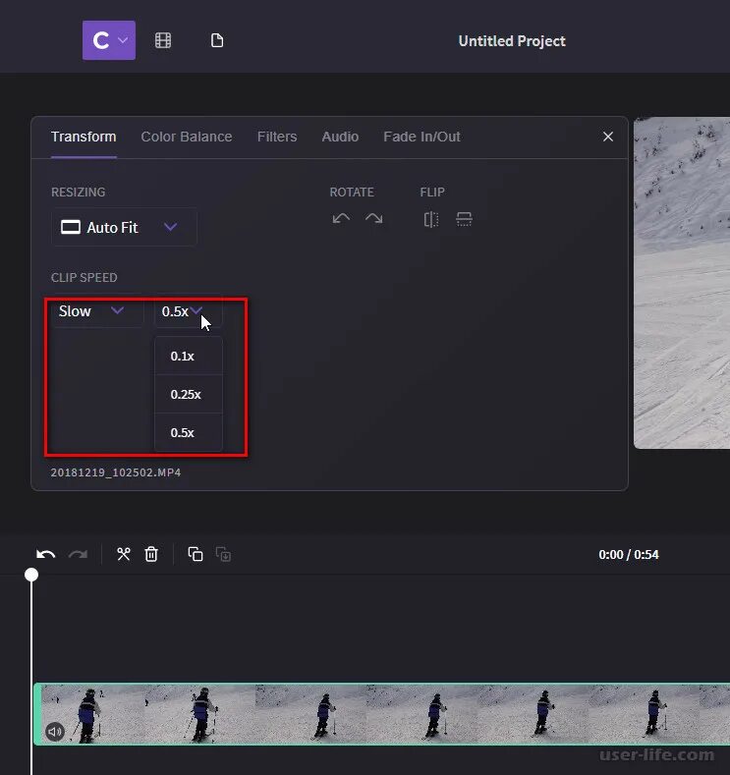Click the Untitled Project title
Viewport: 730px width, 775px height.
tap(512, 41)
